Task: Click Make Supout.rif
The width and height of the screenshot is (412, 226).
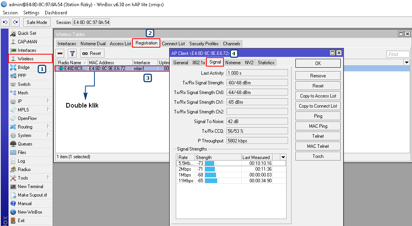Action: (x=32, y=195)
